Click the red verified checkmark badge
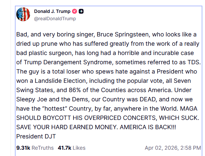Image resolution: width=205 pixels, height=156 pixels. [x=75, y=11]
